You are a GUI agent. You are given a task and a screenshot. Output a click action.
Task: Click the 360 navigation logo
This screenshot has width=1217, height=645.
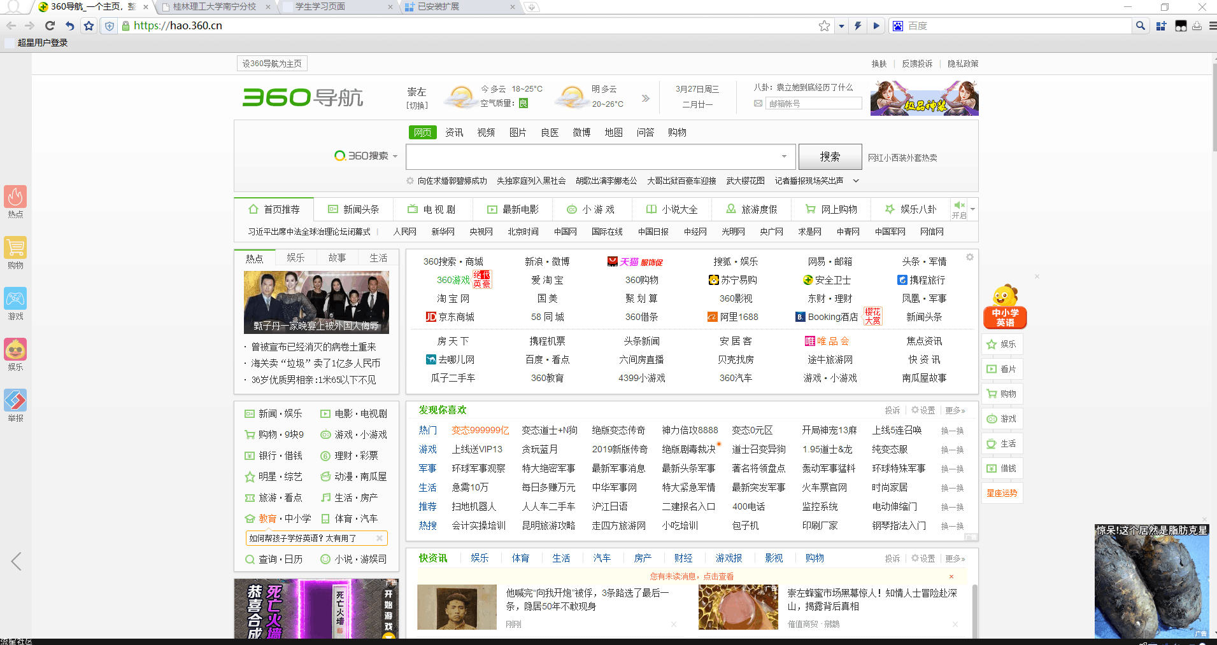[302, 97]
